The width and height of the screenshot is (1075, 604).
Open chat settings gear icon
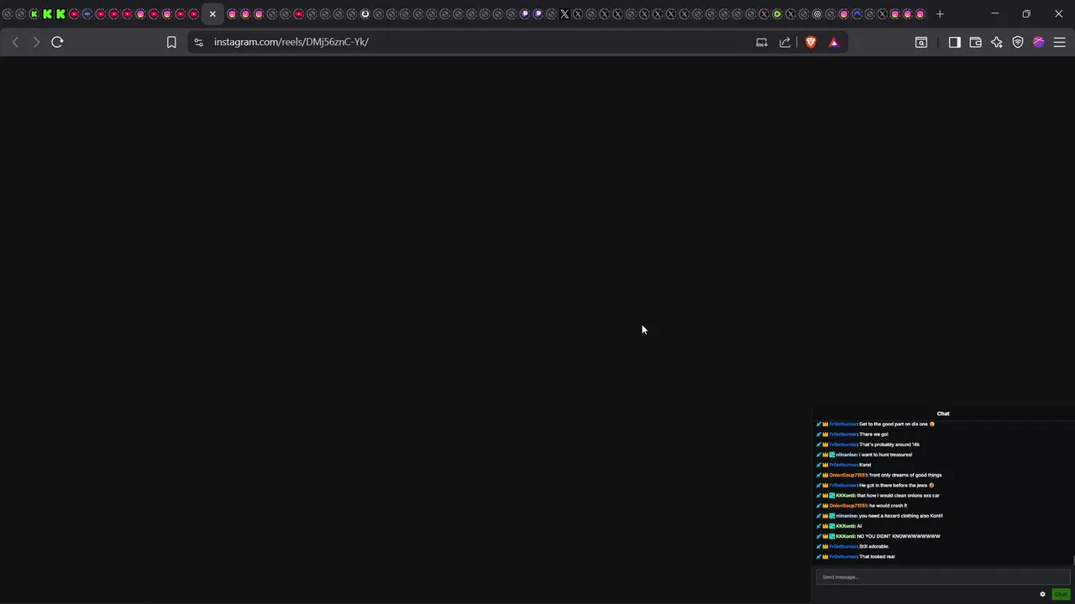point(1043,594)
